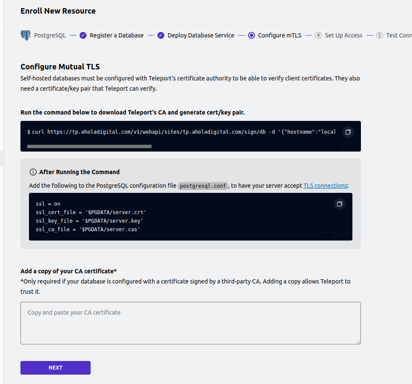Click the postgresql.conf inline code label
Screen dimensions: 412x384
pyautogui.click(x=203, y=186)
